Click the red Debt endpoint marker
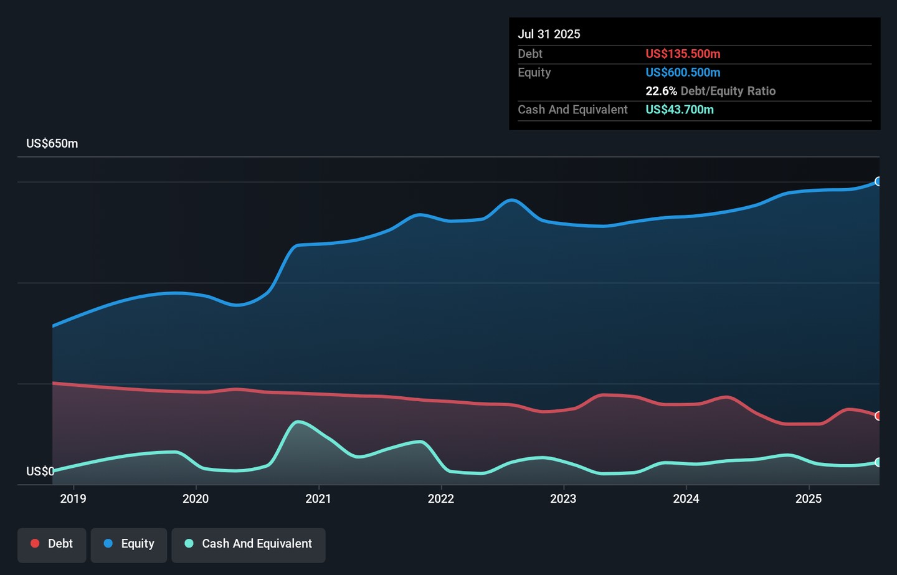This screenshot has width=897, height=575. [x=878, y=416]
